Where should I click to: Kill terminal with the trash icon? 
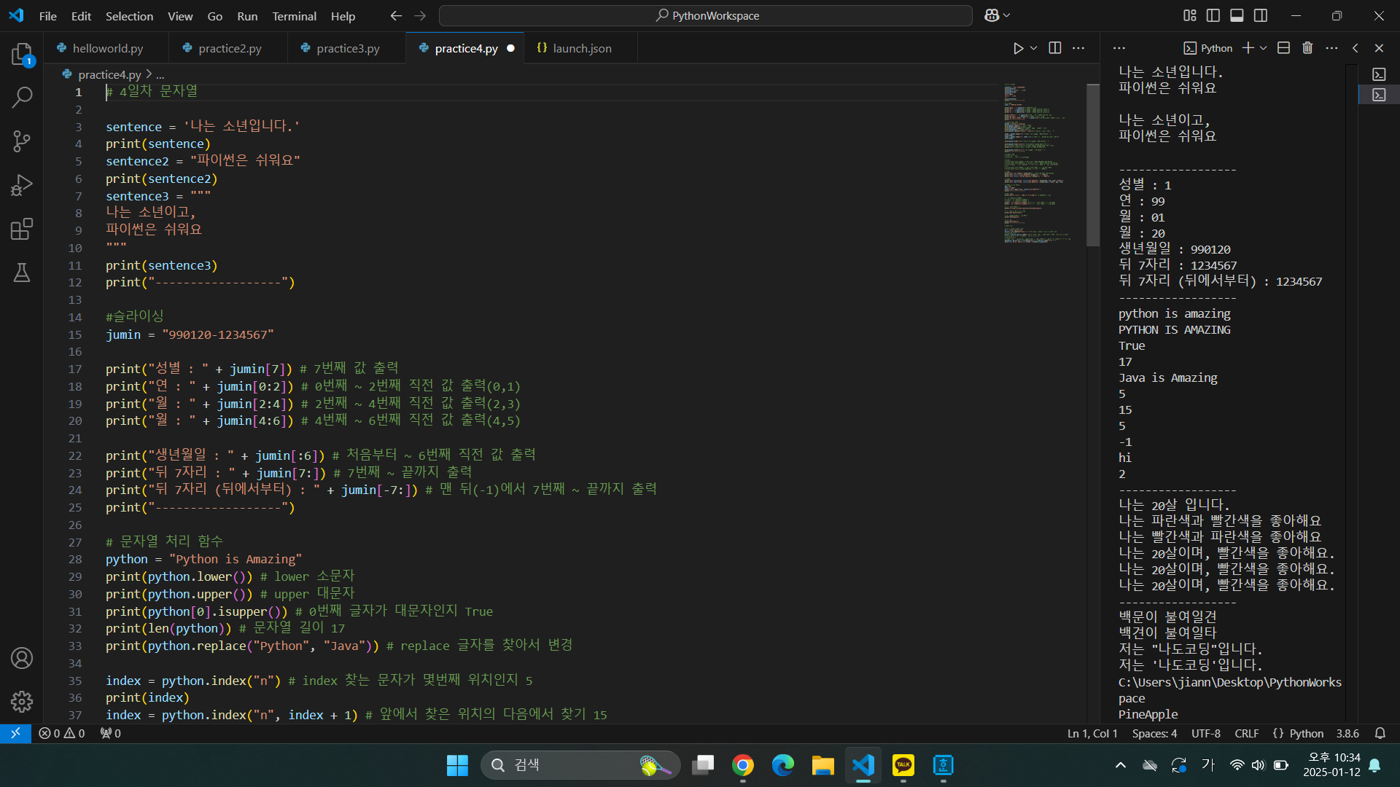click(1307, 48)
